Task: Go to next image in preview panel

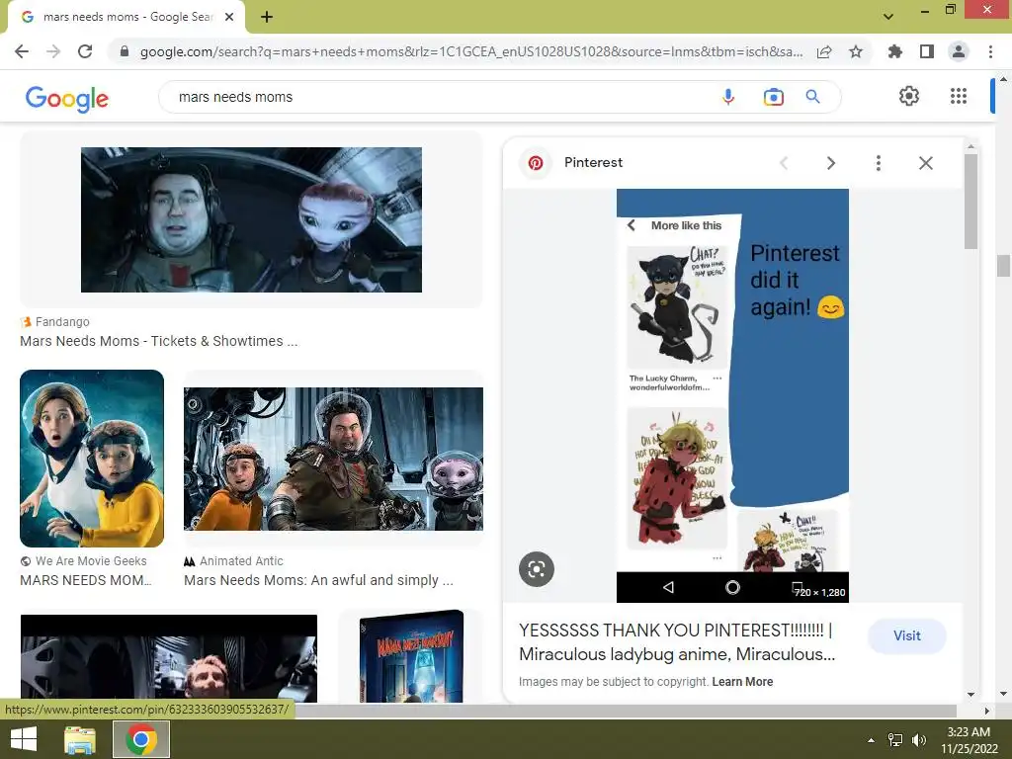Action: pos(830,163)
